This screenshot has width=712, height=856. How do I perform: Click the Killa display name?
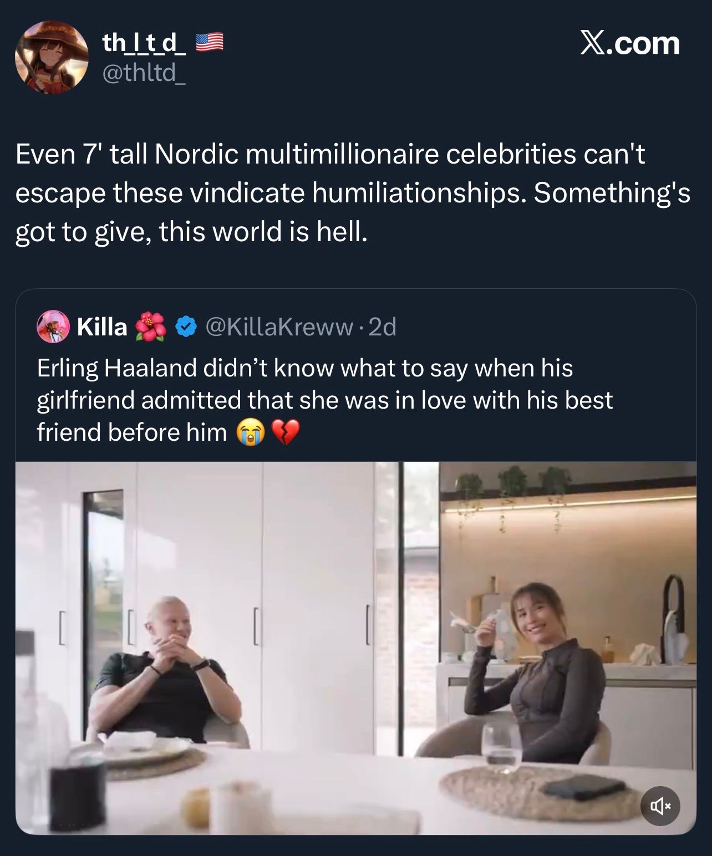[102, 327]
